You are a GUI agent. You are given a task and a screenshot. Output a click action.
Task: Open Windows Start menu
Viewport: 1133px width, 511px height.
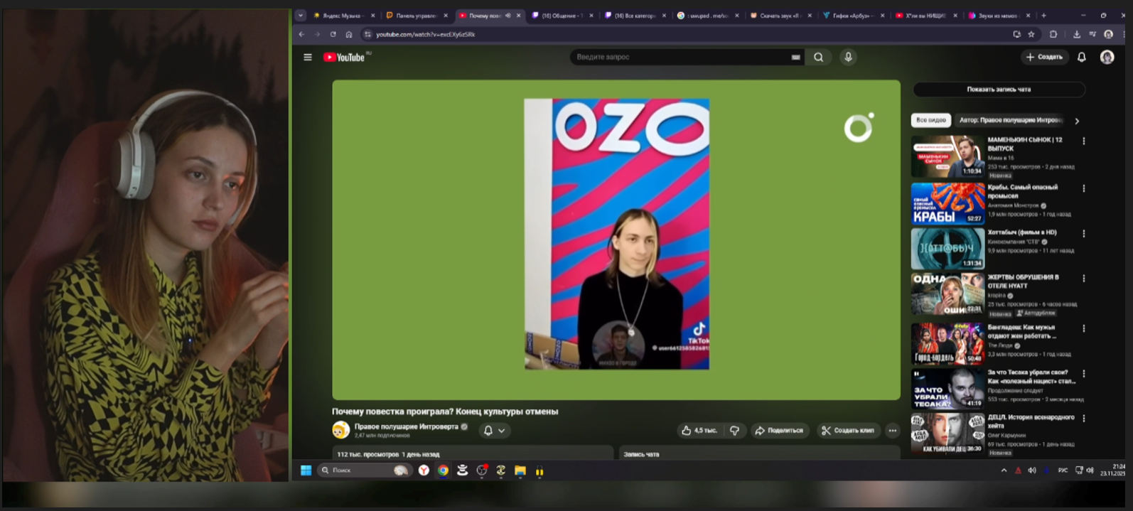tap(306, 470)
